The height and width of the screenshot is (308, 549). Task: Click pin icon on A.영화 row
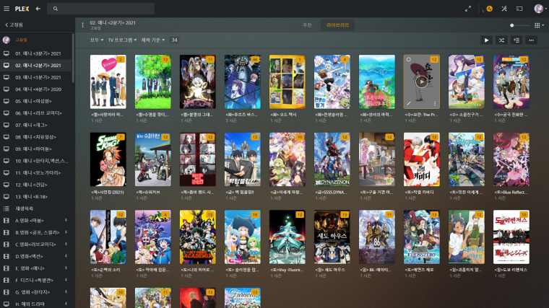pos(66,221)
